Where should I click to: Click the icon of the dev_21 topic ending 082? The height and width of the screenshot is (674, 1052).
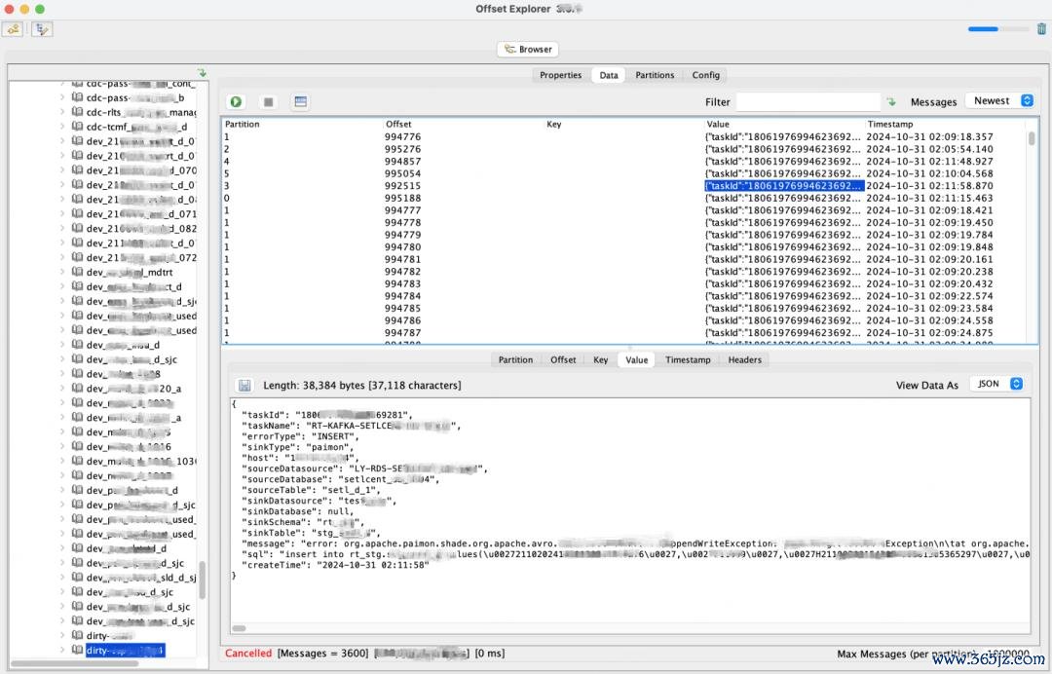78,229
